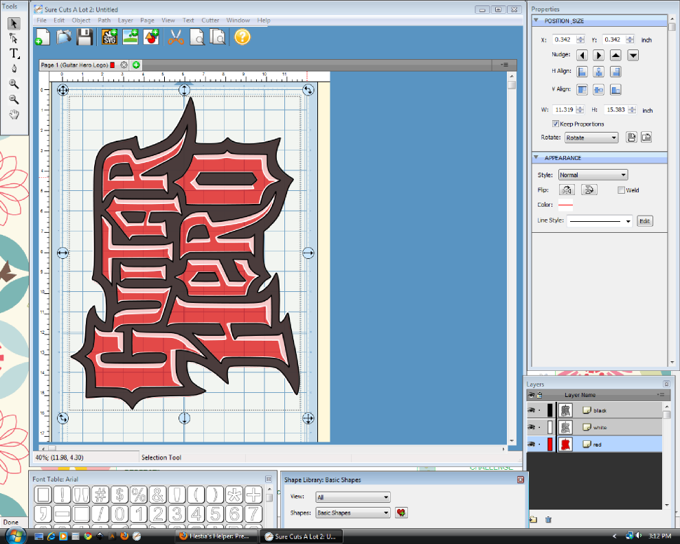Image resolution: width=680 pixels, height=544 pixels.
Task: Align horizontally to center
Action: 598,72
